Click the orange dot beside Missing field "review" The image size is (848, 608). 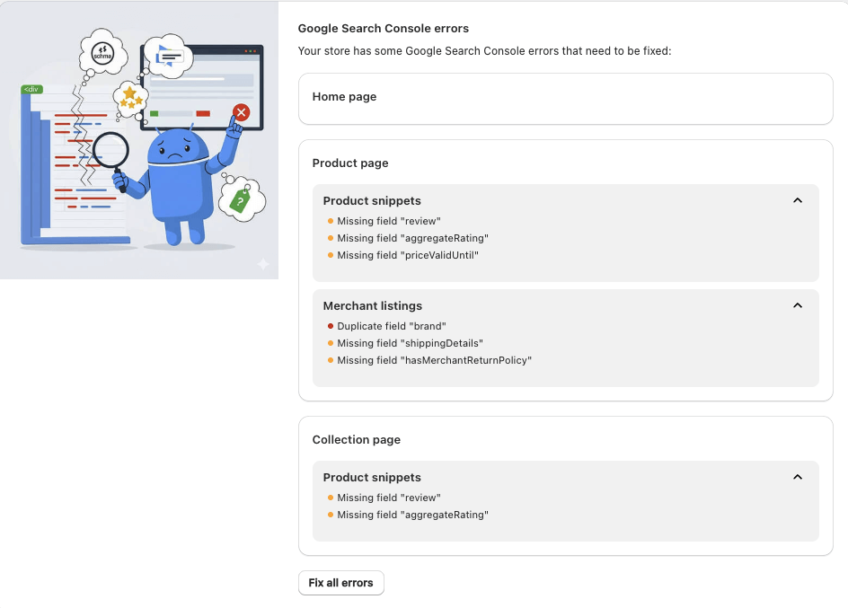[330, 221]
